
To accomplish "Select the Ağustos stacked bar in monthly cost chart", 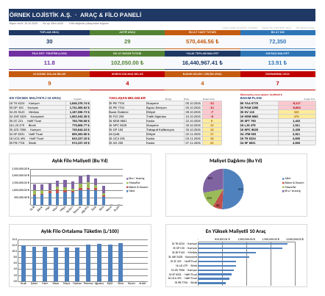I will [88, 190].
